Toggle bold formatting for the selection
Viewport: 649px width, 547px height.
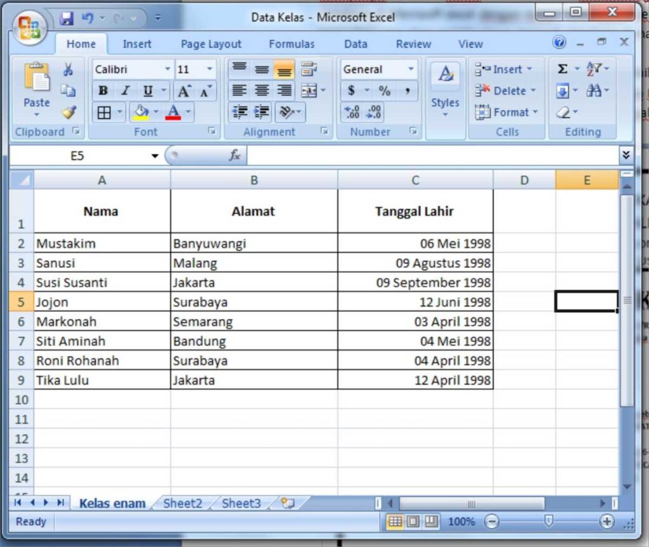point(103,91)
